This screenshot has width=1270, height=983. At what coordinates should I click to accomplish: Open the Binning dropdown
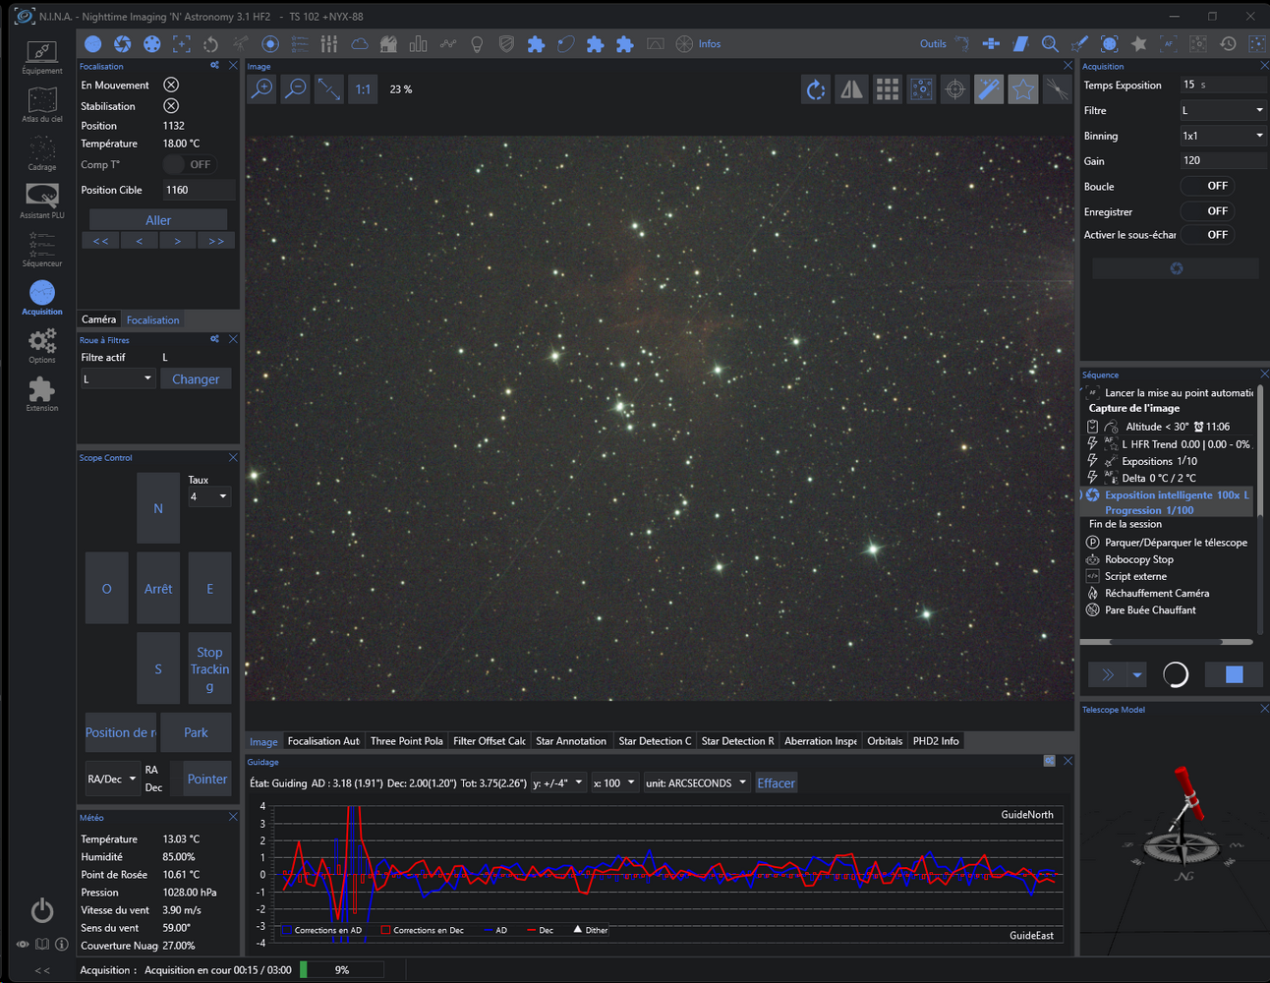click(1223, 136)
